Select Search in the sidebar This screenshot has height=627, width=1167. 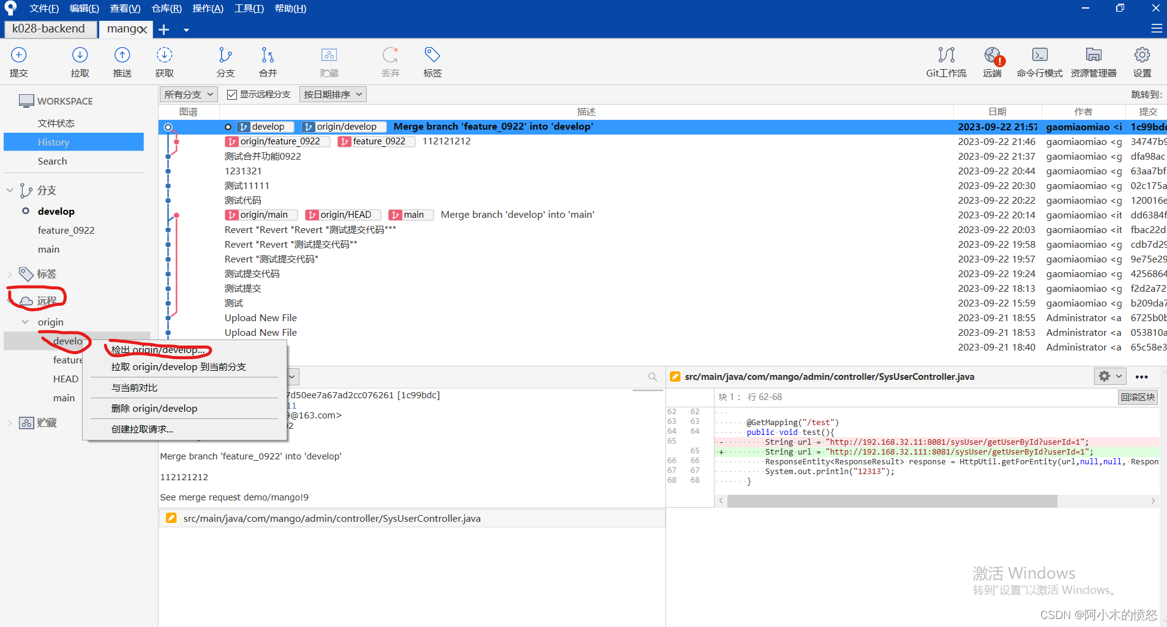(x=53, y=161)
